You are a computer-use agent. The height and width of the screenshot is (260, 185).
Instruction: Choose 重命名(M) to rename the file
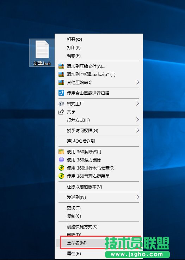pyautogui.click(x=99, y=243)
